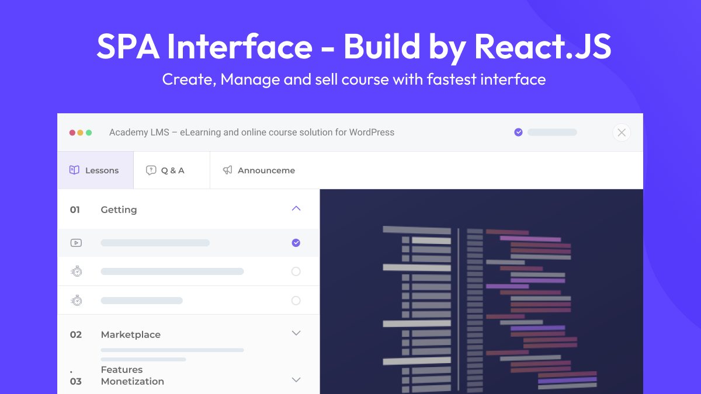The width and height of the screenshot is (701, 394).
Task: Click the SPA Interface headline
Action: click(354, 47)
